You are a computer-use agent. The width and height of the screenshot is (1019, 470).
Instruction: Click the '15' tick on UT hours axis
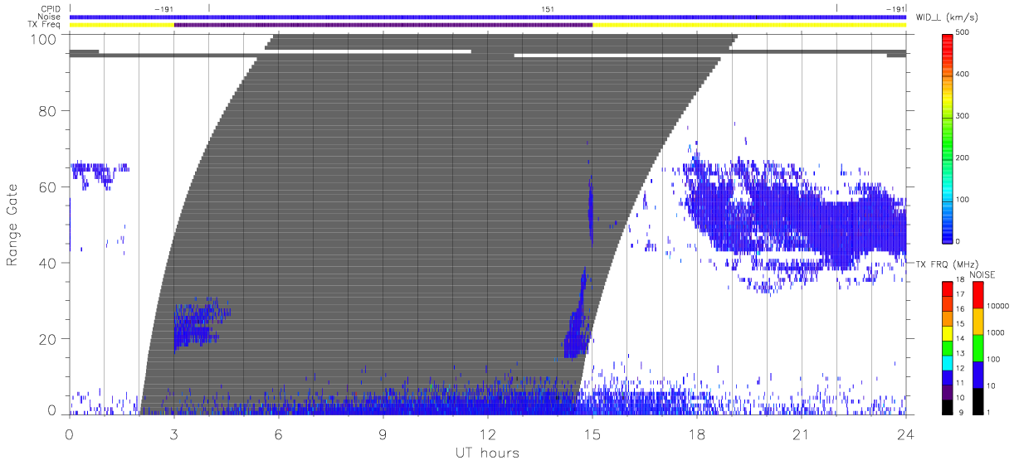click(592, 434)
